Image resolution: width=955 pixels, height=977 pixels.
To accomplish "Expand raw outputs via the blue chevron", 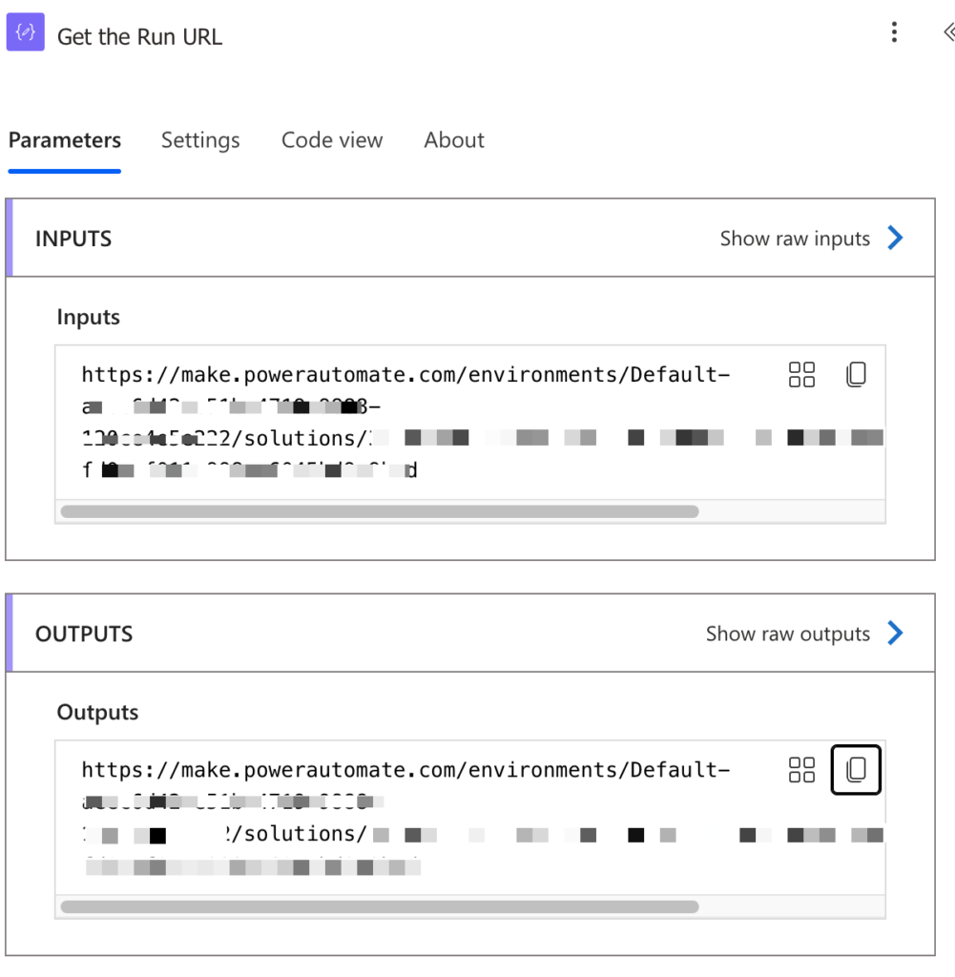I will pyautogui.click(x=895, y=634).
